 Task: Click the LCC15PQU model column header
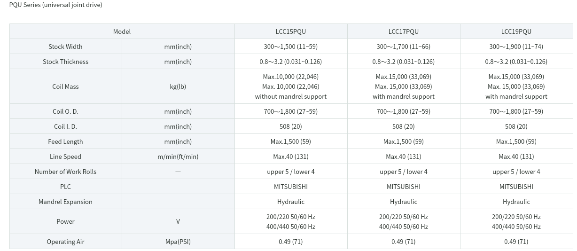click(x=291, y=31)
